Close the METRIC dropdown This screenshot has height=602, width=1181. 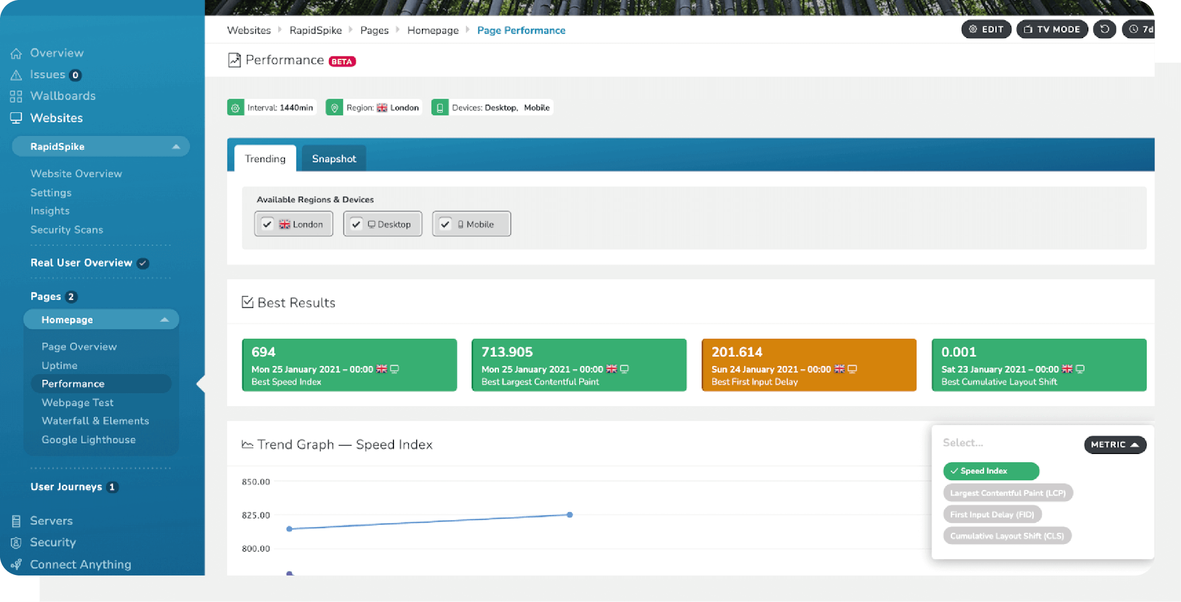pyautogui.click(x=1115, y=444)
